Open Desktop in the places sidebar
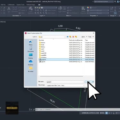 click(31, 56)
